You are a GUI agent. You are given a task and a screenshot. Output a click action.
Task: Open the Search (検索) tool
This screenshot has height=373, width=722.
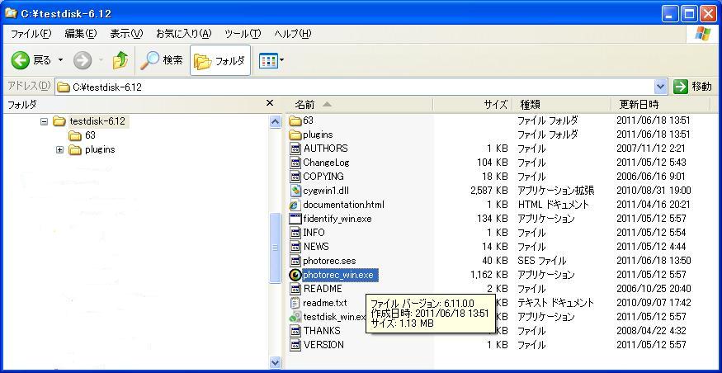coord(162,60)
